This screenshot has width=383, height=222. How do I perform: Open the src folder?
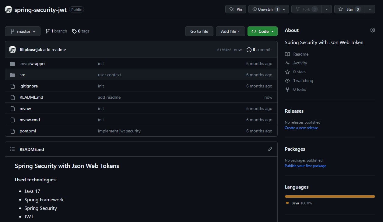tap(22, 75)
